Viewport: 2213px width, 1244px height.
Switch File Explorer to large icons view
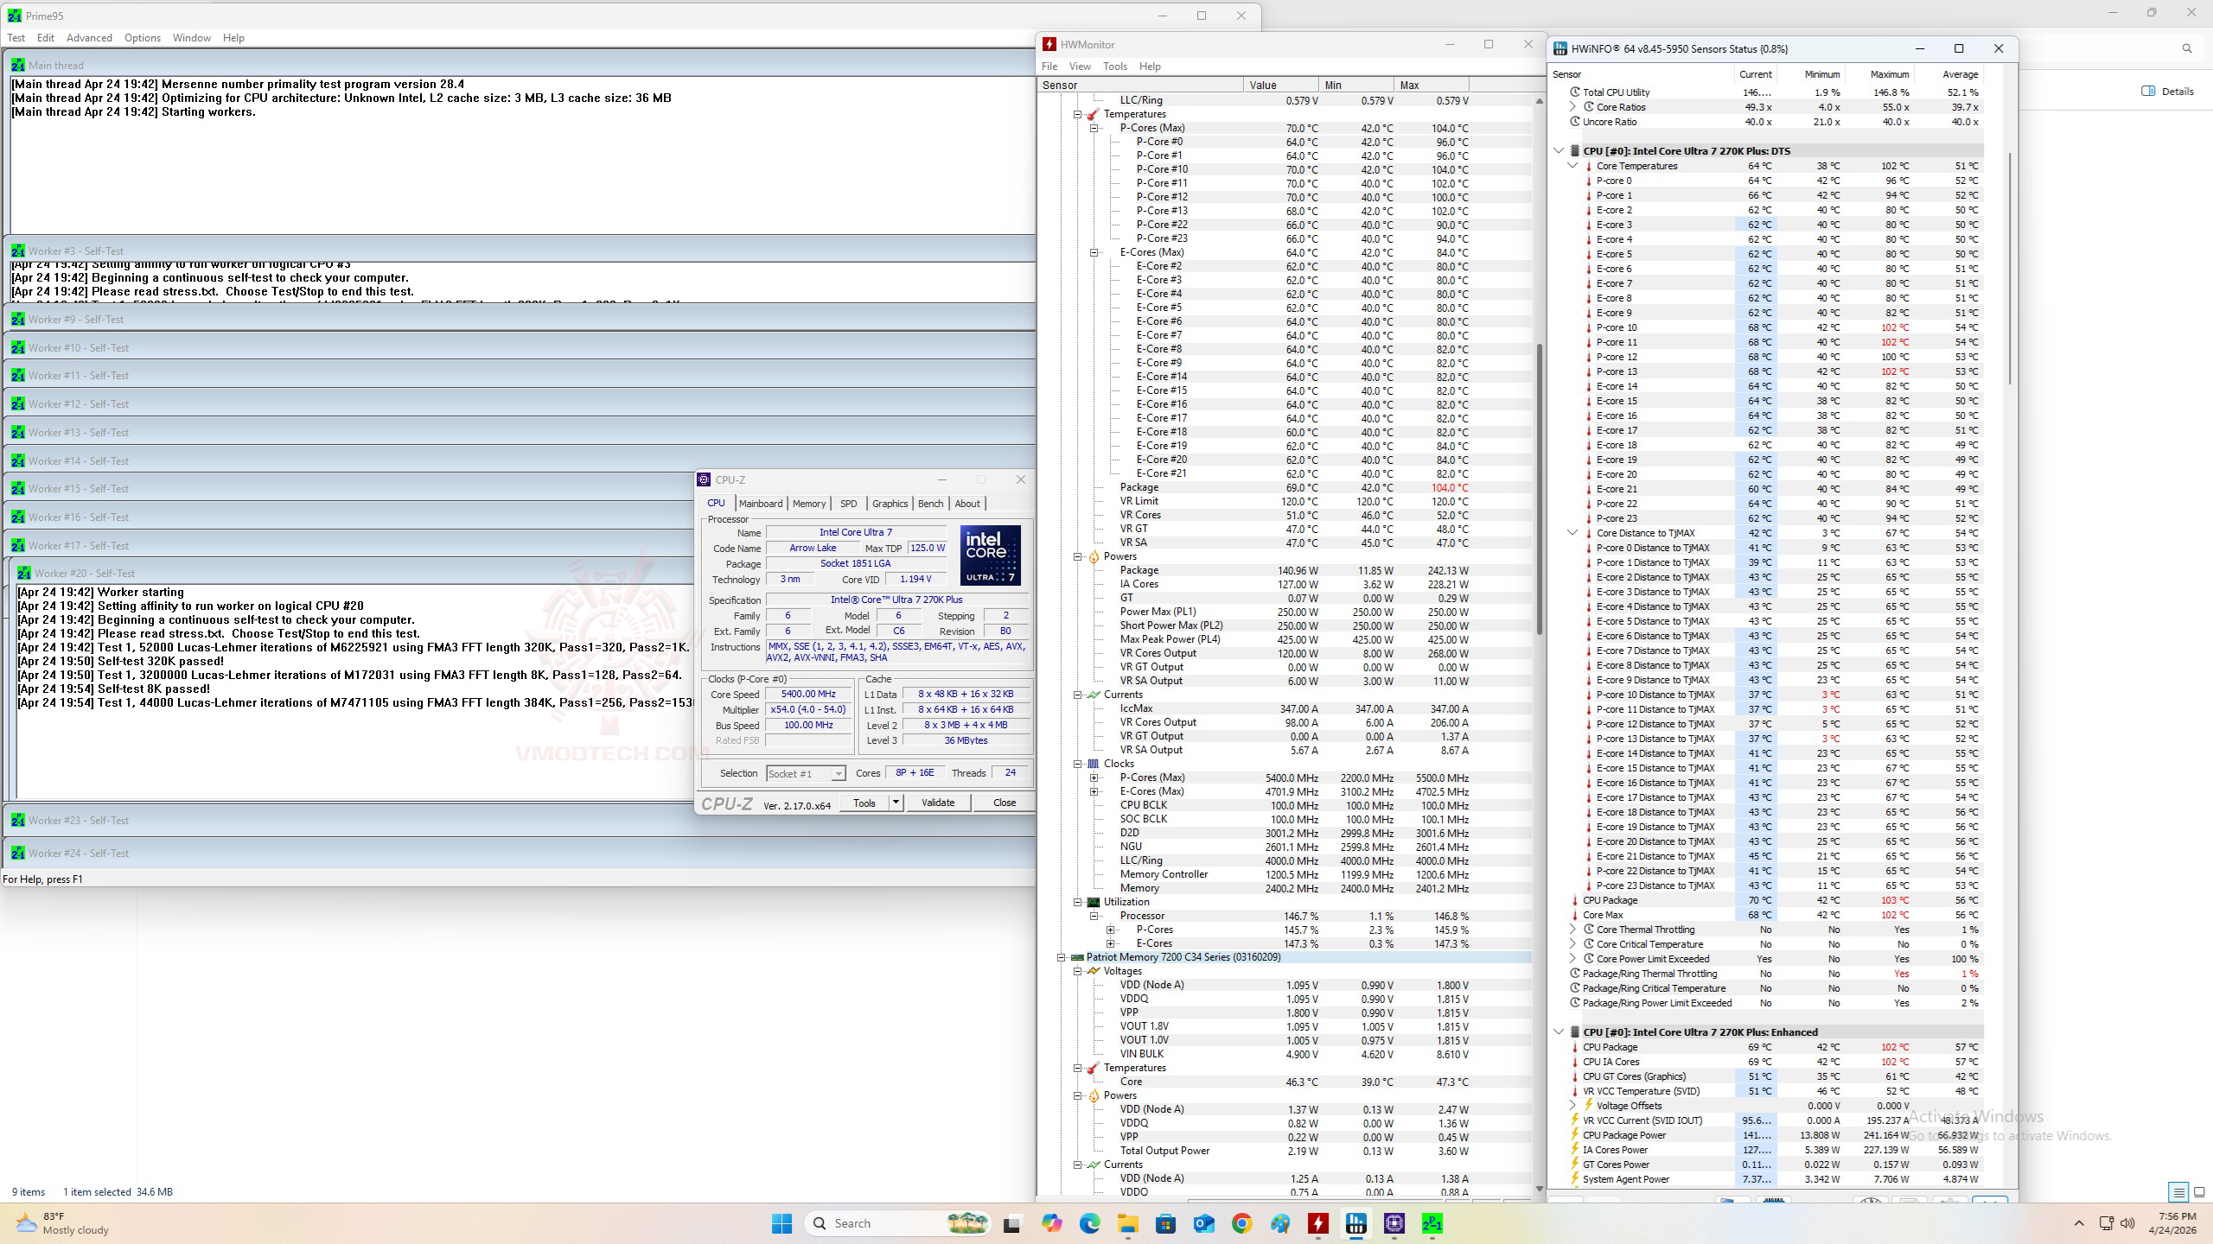click(2199, 1192)
